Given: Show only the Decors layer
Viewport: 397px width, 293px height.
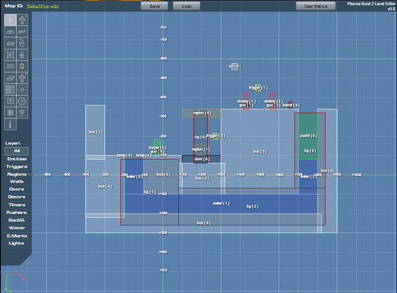Looking at the screenshot, I should click(x=17, y=197).
